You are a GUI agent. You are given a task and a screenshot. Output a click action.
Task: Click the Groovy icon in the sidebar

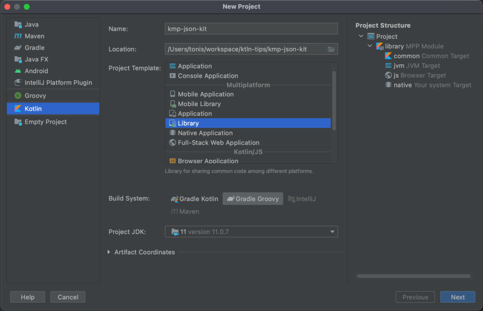click(x=18, y=96)
